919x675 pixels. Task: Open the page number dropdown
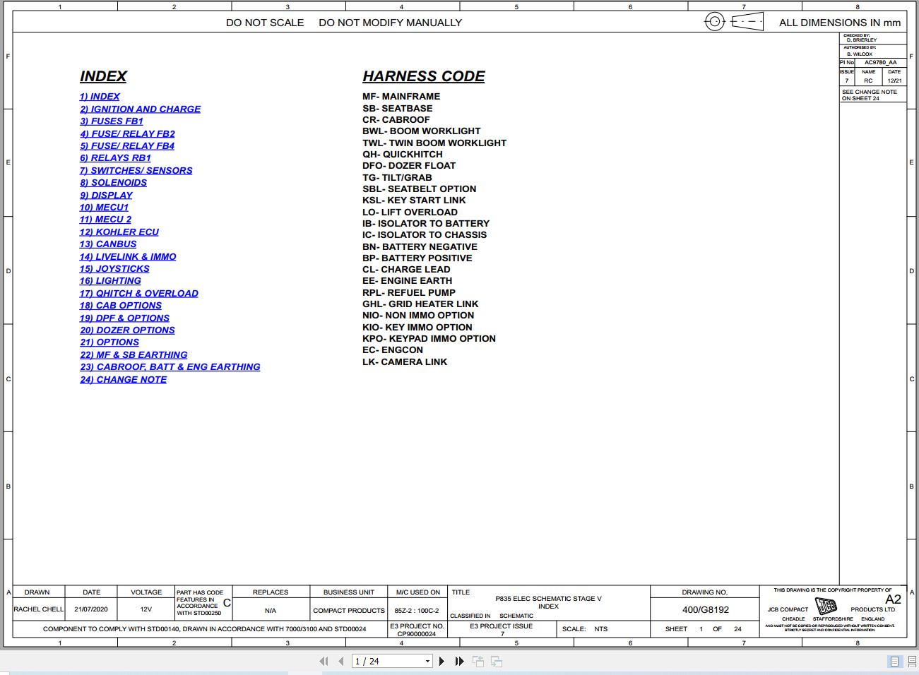[428, 661]
